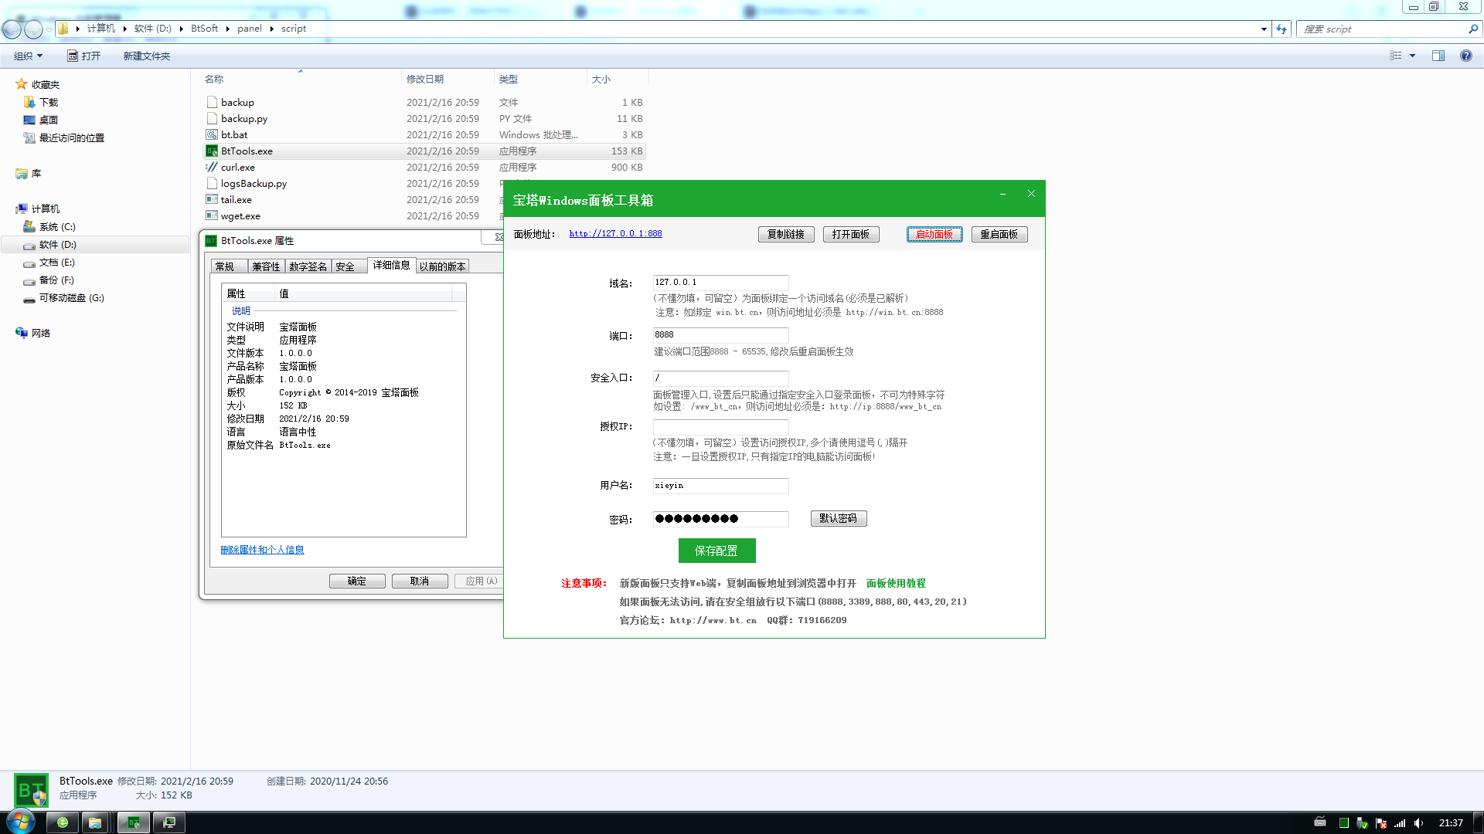Click the 端口 input field

coord(720,335)
